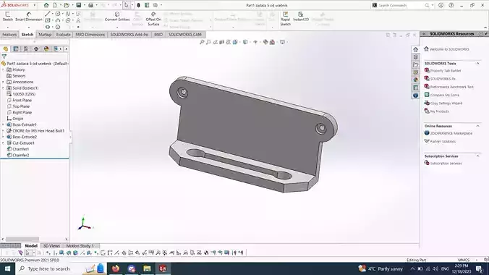Open Rapid Sketch tool

(285, 19)
